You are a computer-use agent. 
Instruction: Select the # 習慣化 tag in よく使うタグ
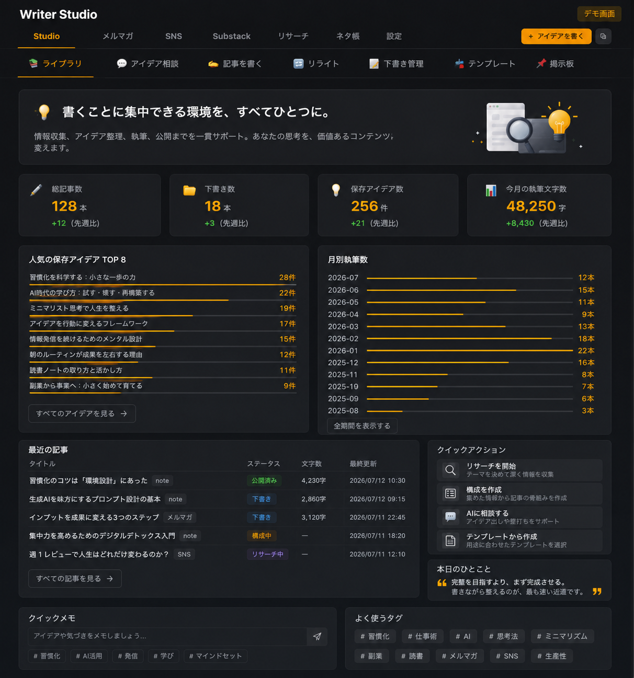[x=375, y=636]
